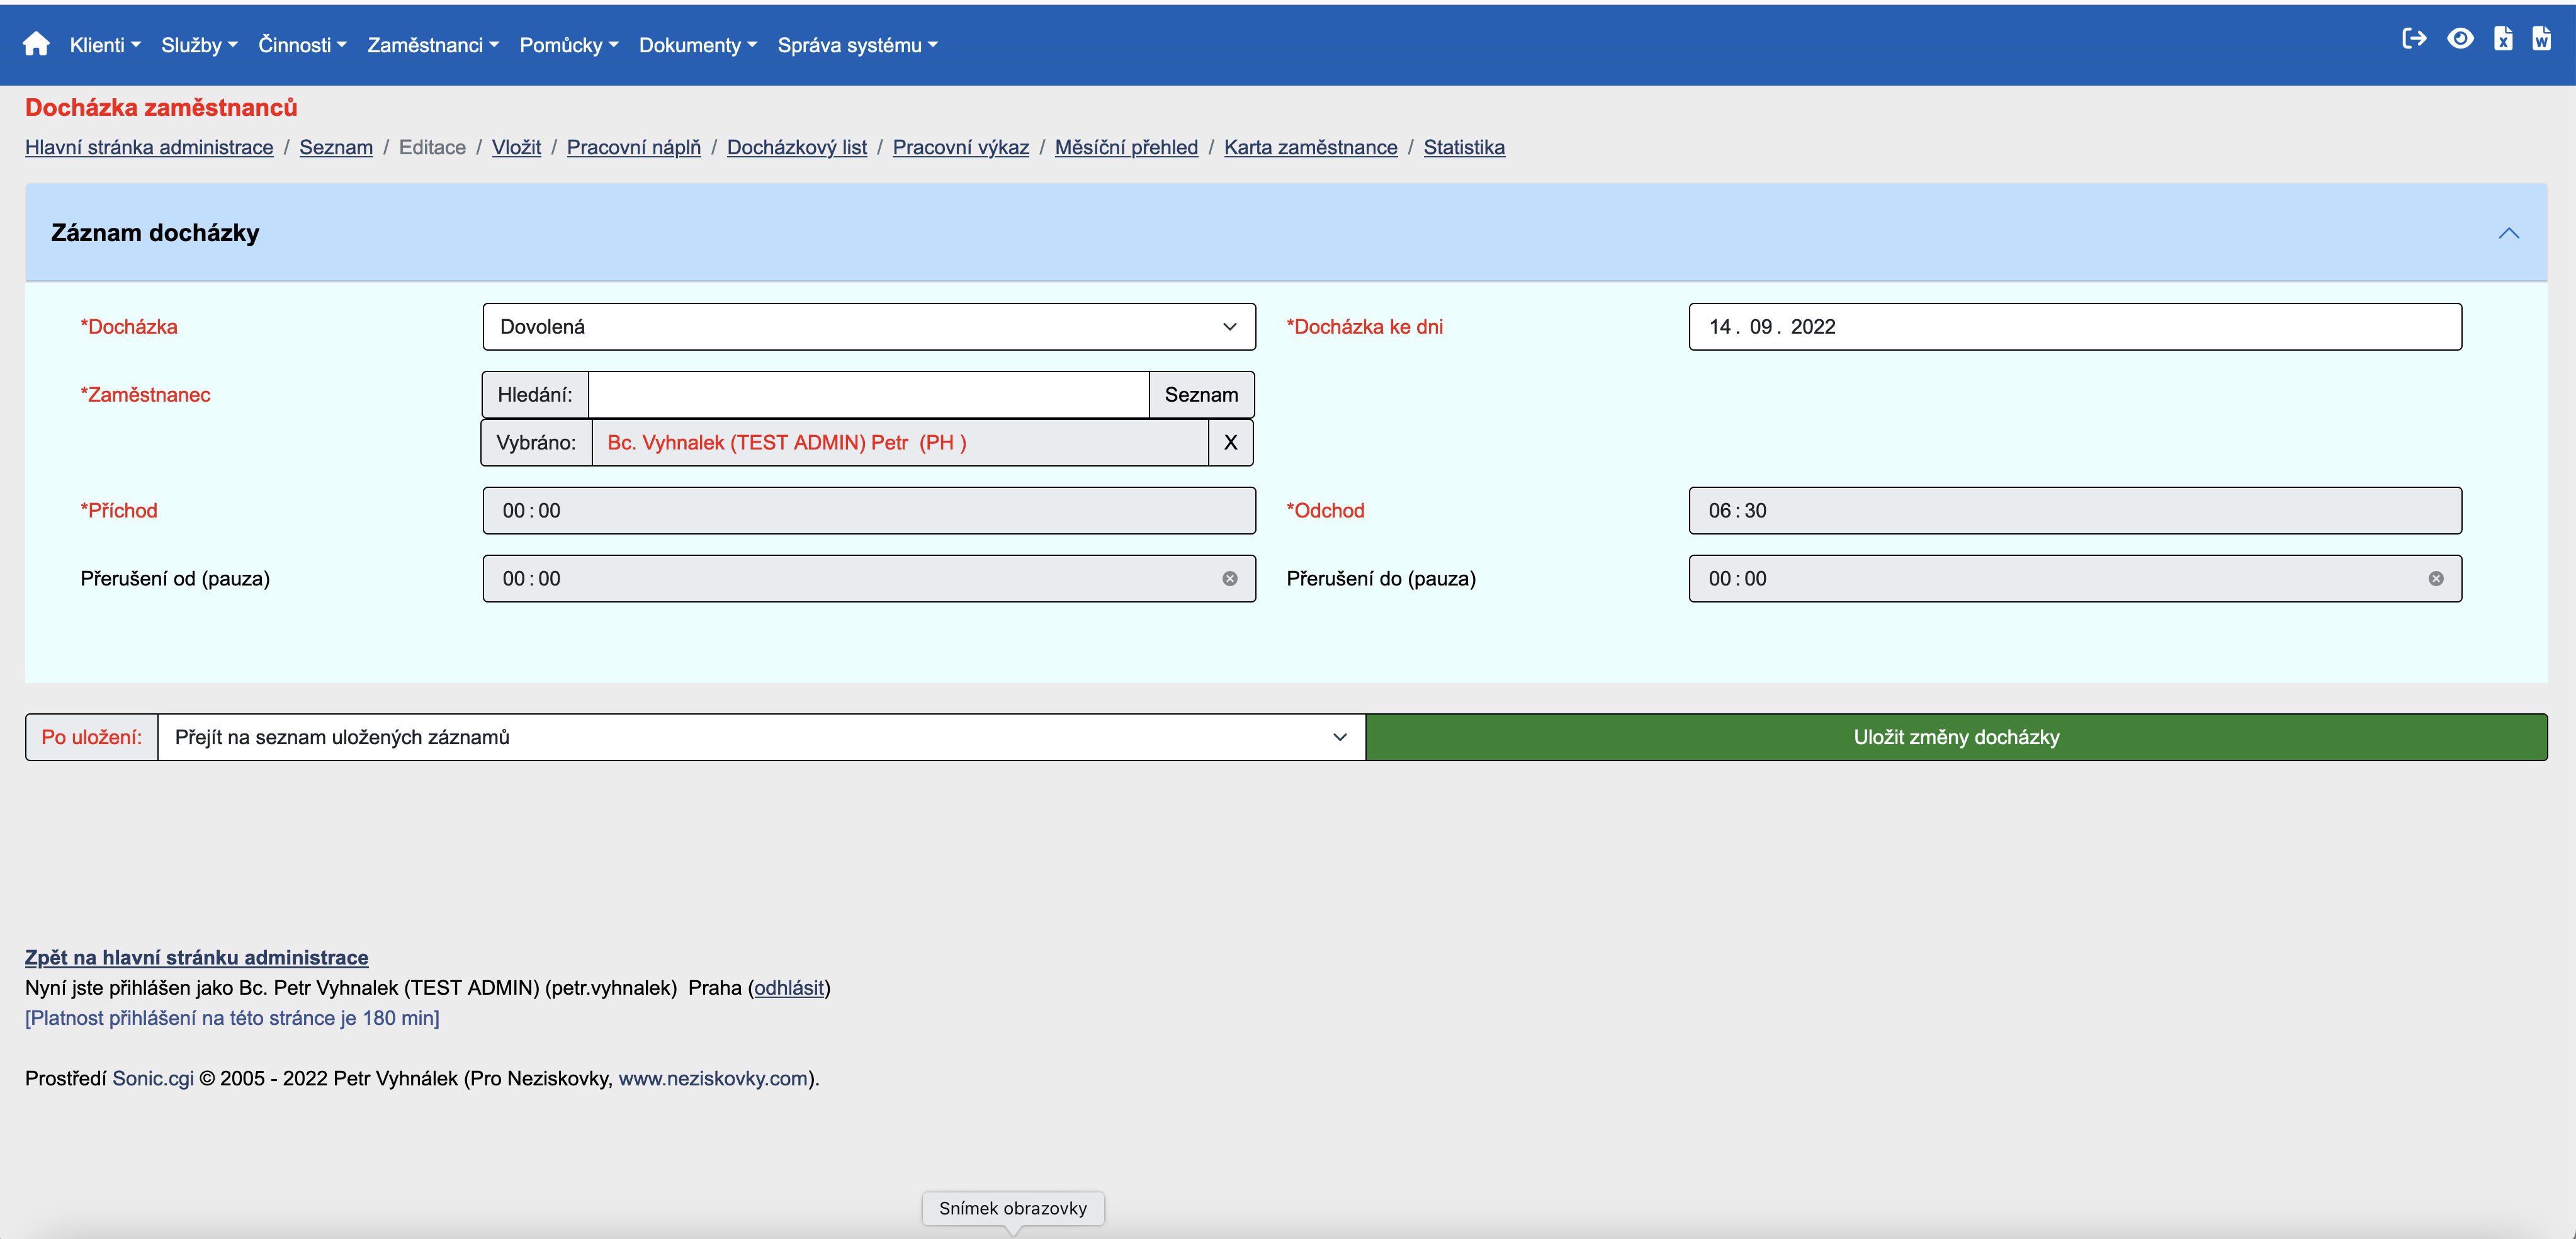This screenshot has width=2576, height=1239.
Task: Open the Po uložení action dropdown
Action: (x=760, y=737)
